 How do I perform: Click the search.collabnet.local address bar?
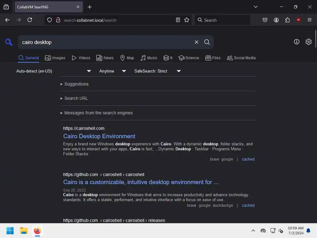(x=118, y=20)
